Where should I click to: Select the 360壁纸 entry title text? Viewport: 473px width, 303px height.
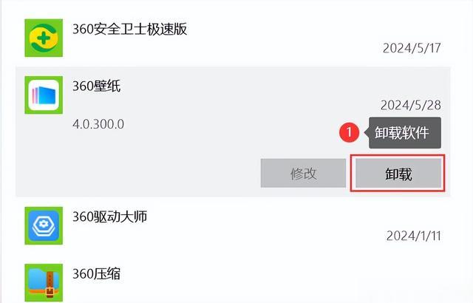(97, 86)
